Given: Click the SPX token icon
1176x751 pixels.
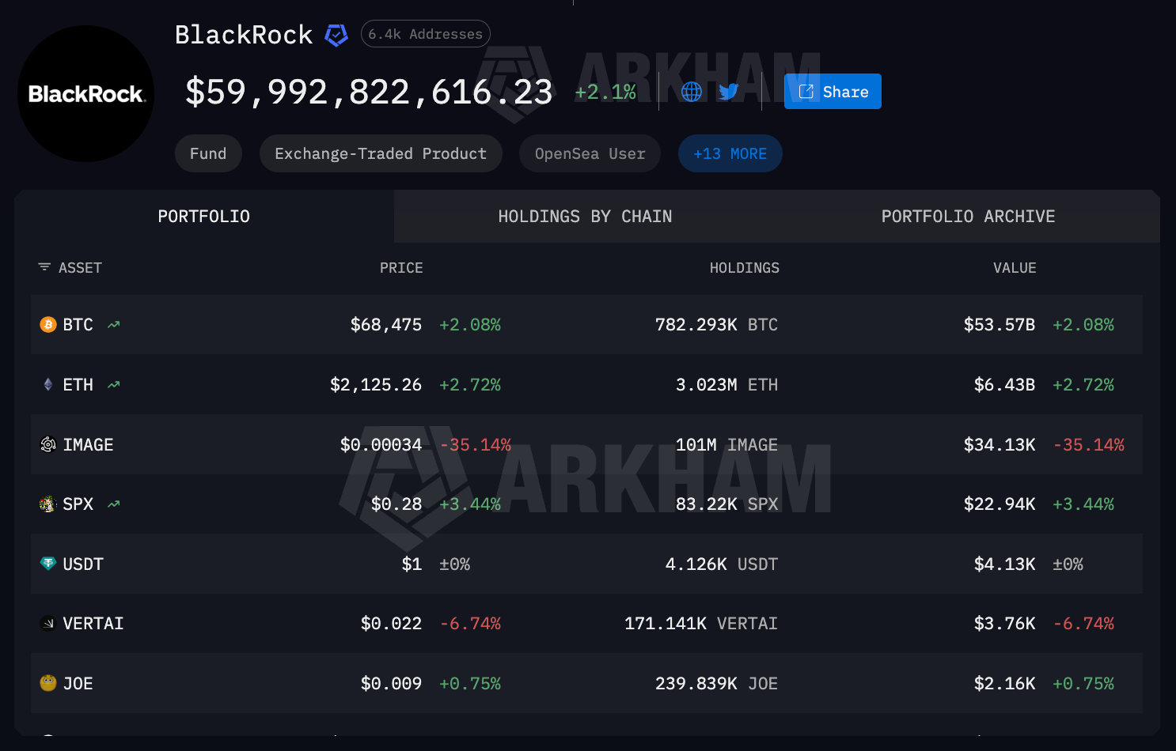Looking at the screenshot, I should coord(48,504).
